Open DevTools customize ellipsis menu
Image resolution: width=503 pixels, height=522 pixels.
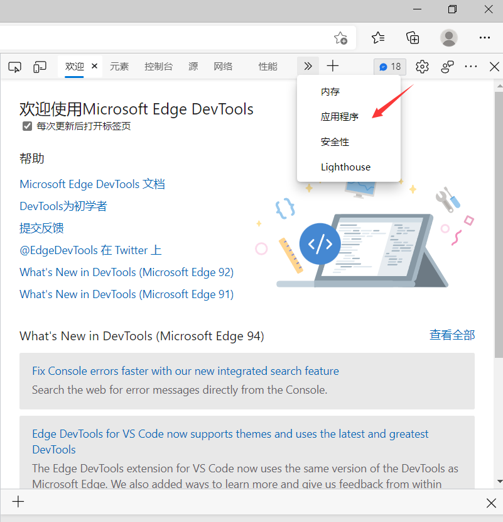pos(471,67)
